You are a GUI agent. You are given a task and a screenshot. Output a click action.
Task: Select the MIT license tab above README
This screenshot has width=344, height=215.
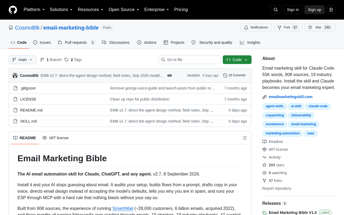click(x=55, y=138)
